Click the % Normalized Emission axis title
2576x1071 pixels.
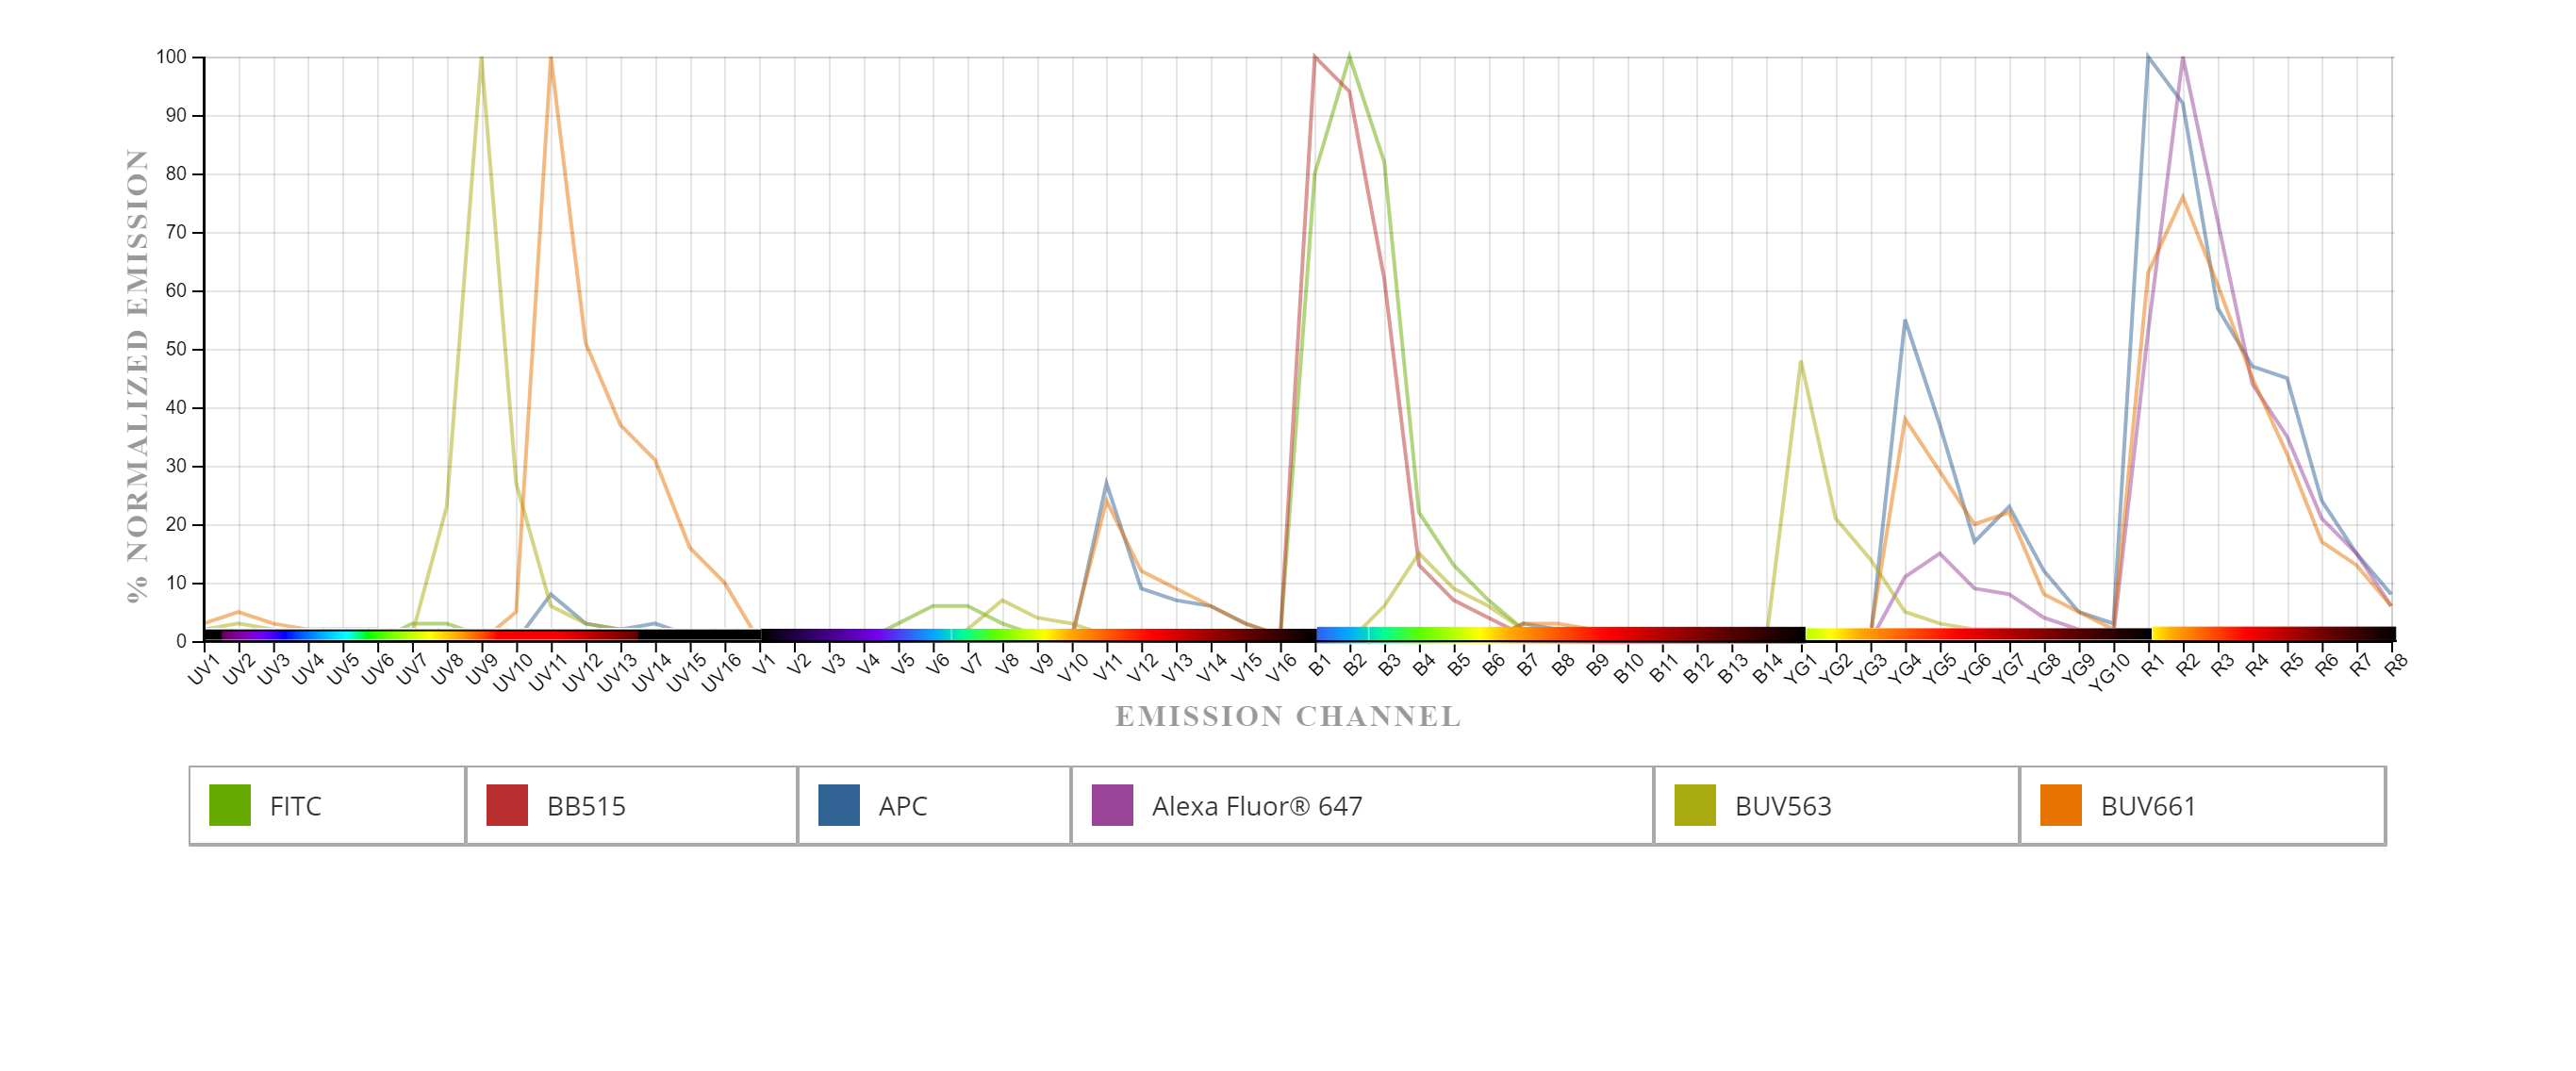[x=137, y=375]
